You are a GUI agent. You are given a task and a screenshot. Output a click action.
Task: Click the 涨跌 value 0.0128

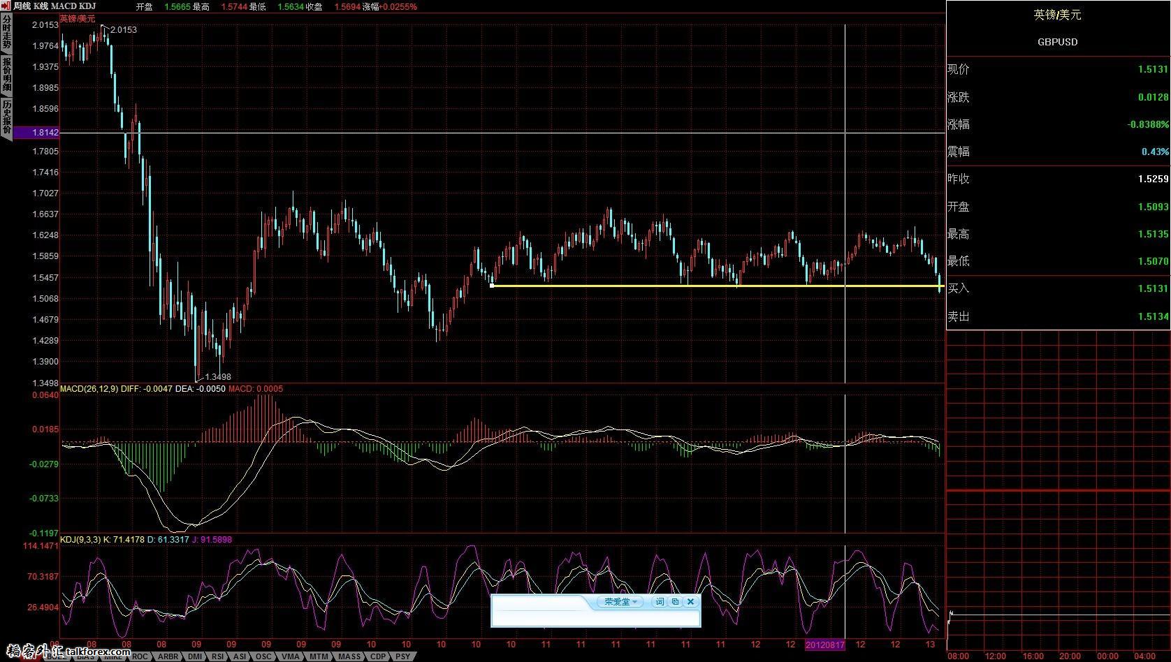(1153, 97)
